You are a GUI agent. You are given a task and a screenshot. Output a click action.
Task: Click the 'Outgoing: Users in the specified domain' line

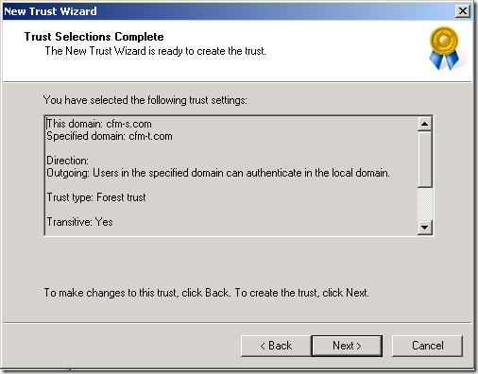pyautogui.click(x=218, y=173)
